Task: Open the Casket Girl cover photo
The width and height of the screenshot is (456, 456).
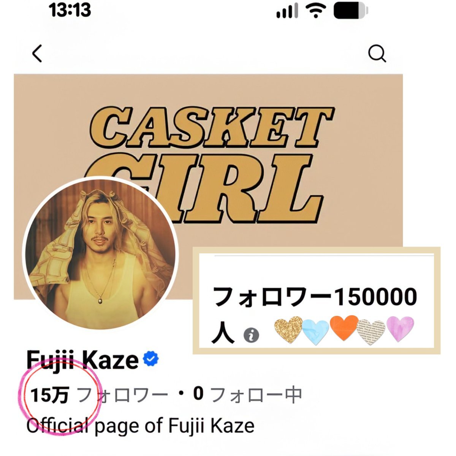Action: click(x=208, y=160)
